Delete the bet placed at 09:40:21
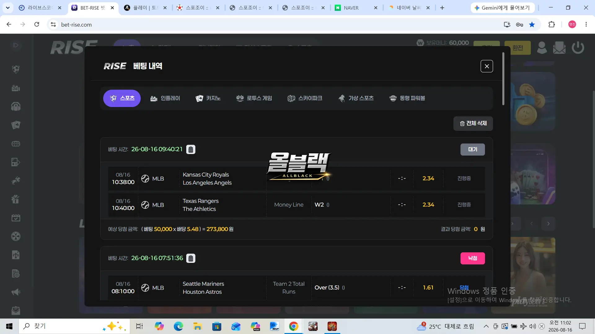 (x=191, y=149)
